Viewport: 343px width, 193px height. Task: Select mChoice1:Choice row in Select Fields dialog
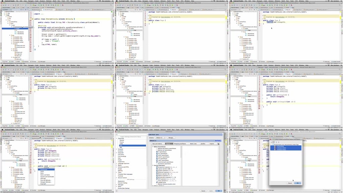(x=286, y=148)
